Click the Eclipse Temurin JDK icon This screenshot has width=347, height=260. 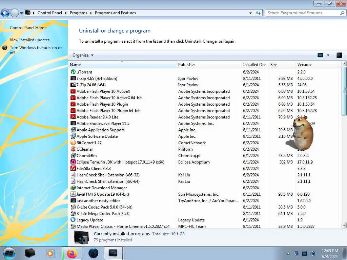[x=73, y=162]
